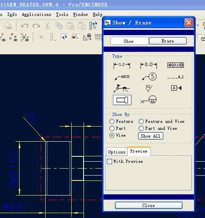Open the Info menu
205x218 pixels.
click(x=12, y=14)
